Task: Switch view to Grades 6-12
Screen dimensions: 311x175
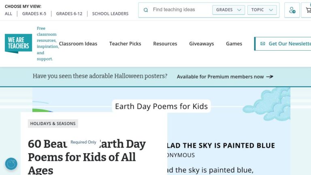Action: [x=69, y=14]
